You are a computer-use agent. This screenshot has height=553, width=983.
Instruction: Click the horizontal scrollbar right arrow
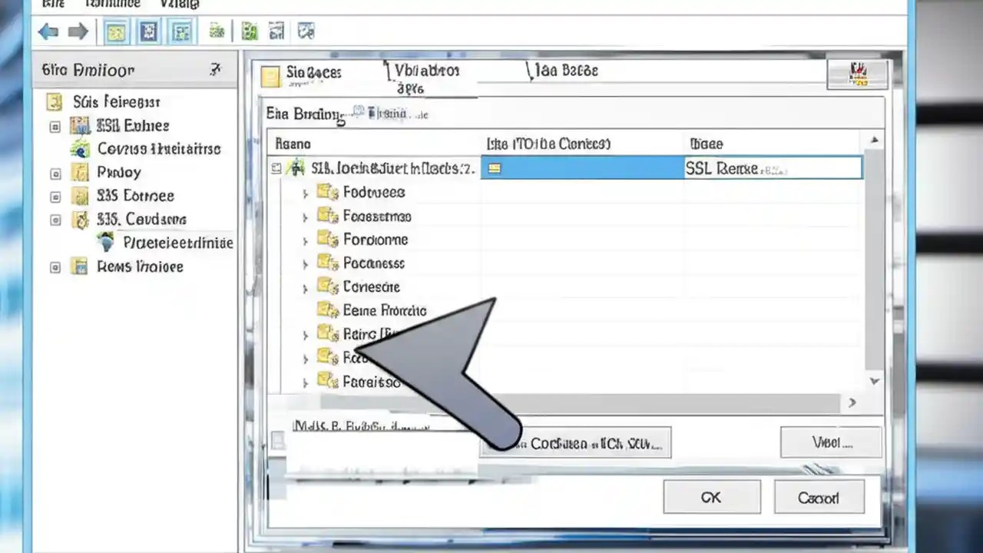tap(852, 402)
